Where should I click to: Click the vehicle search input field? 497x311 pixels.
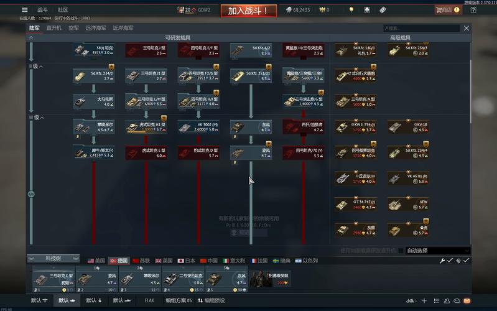tap(422, 29)
